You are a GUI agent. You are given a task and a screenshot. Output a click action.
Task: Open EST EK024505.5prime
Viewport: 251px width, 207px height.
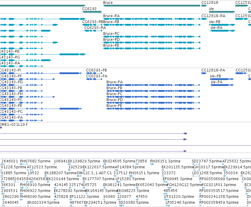click(119, 161)
